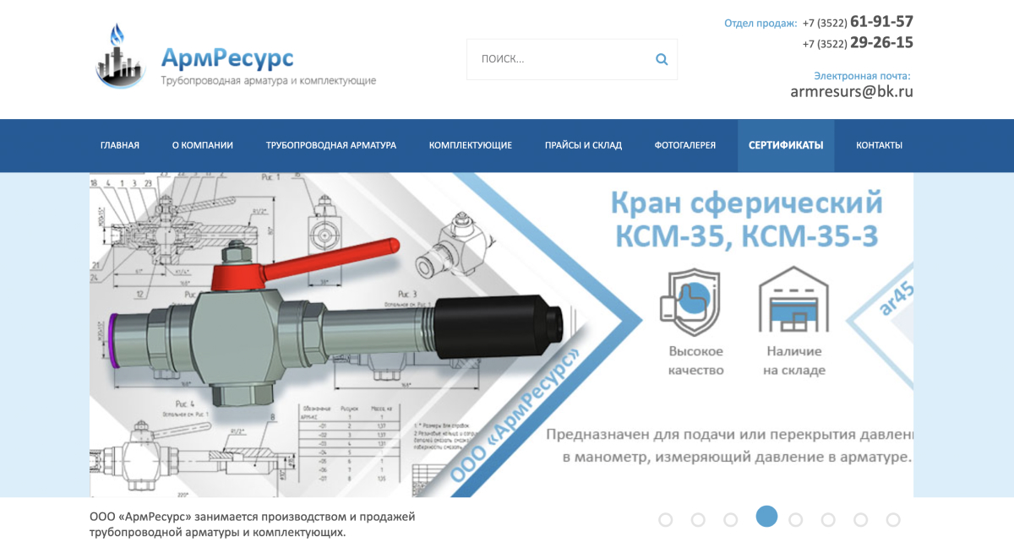Image resolution: width=1014 pixels, height=558 pixels.
Task: Click the АрмРесурс site title
Action: pyautogui.click(x=227, y=57)
